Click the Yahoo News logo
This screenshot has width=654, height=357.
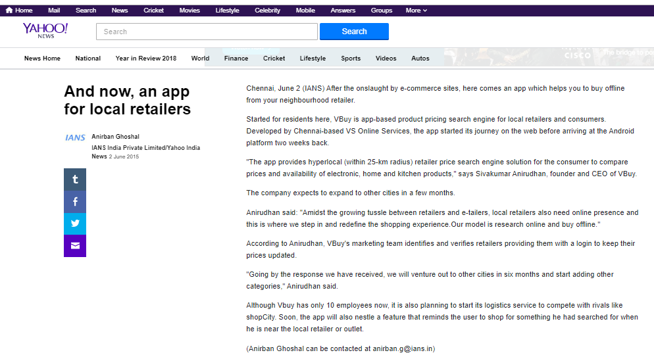[45, 31]
